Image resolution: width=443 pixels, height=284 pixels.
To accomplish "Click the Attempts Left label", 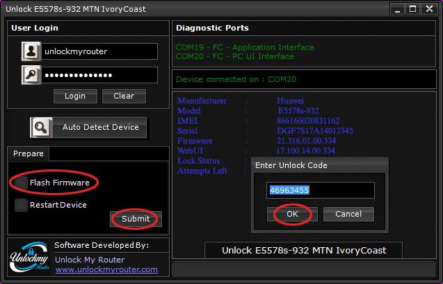I will click(202, 171).
